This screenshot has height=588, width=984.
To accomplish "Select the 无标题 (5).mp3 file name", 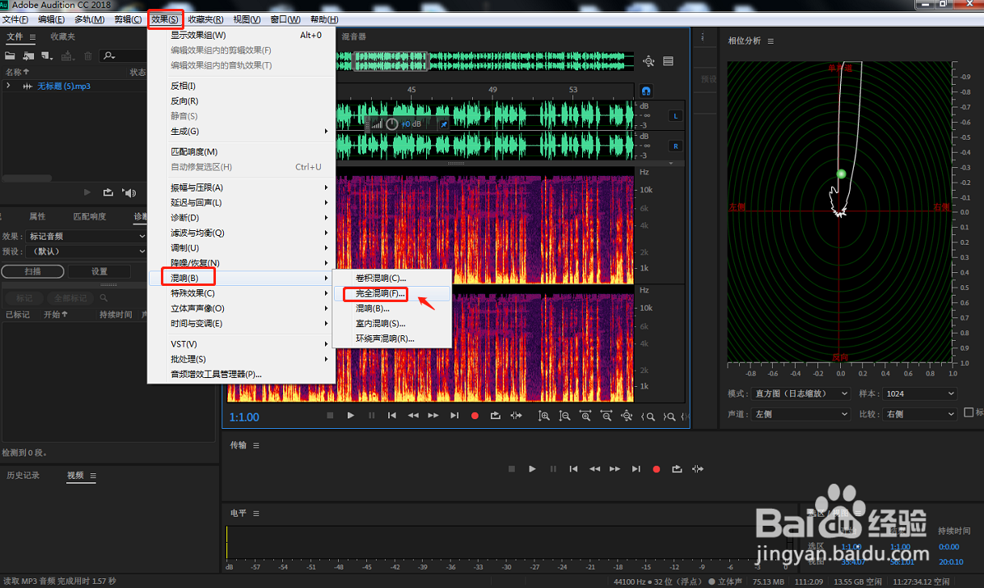I will click(64, 86).
